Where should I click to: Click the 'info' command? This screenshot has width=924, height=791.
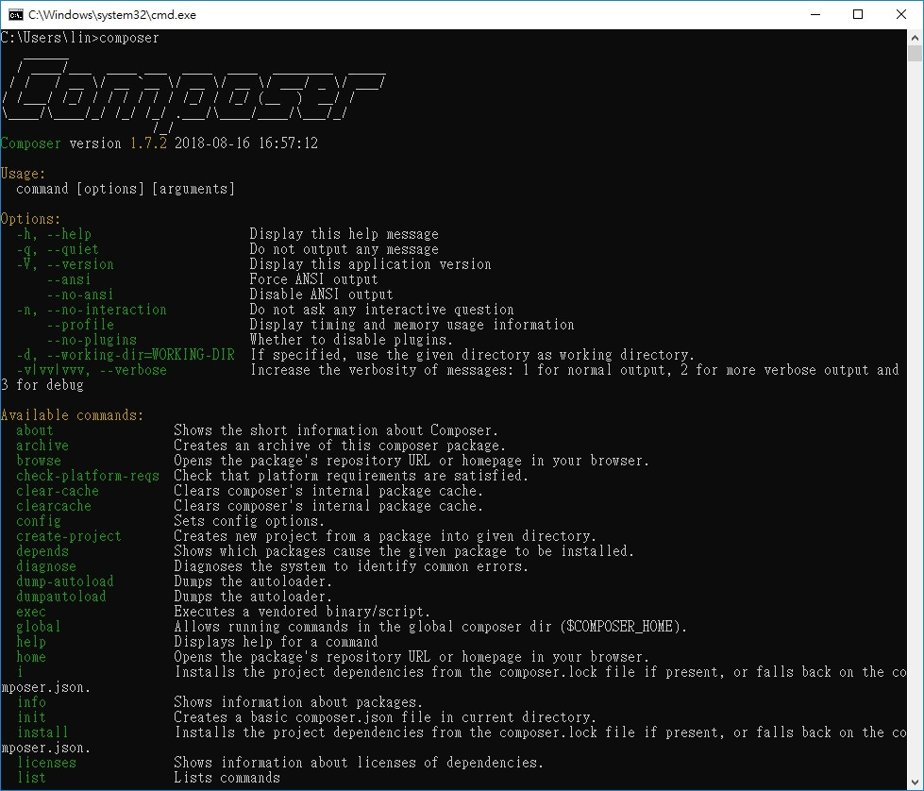[32, 702]
